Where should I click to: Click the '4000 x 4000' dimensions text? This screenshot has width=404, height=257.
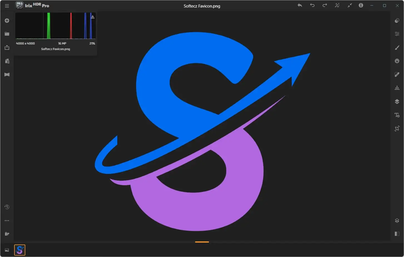(26, 43)
